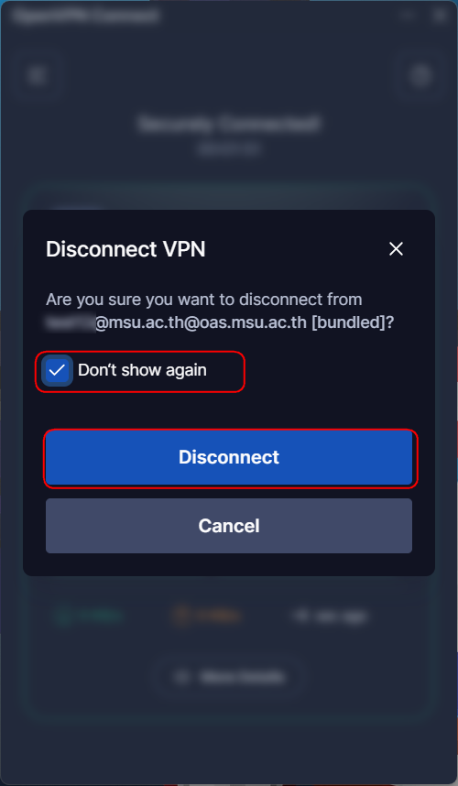The height and width of the screenshot is (786, 458).
Task: Minimize the OpenVPN Connect window
Action: click(407, 15)
